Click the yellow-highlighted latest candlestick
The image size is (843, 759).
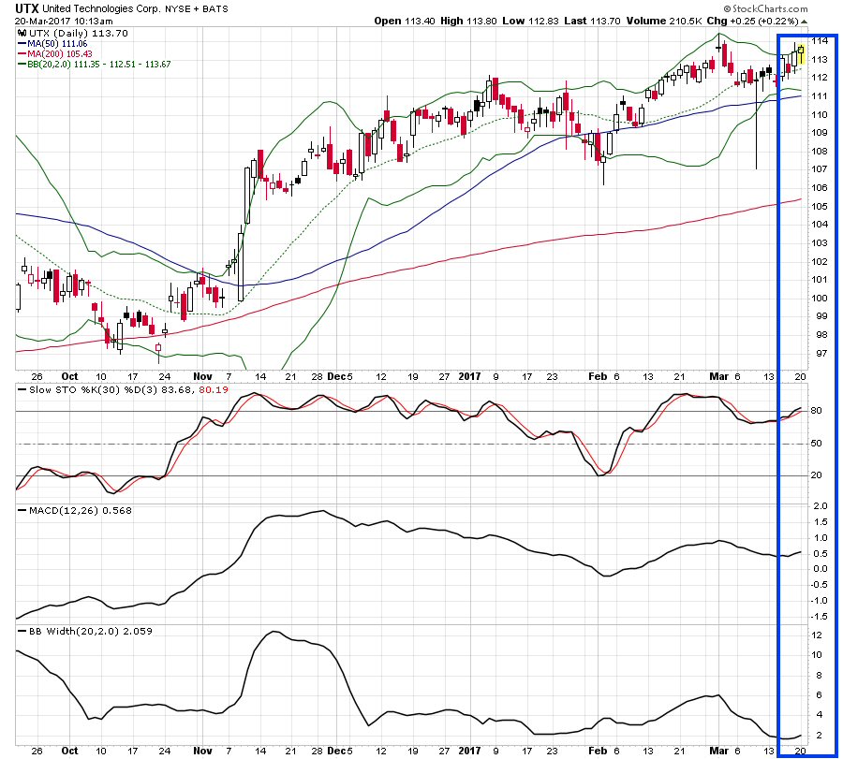(801, 55)
